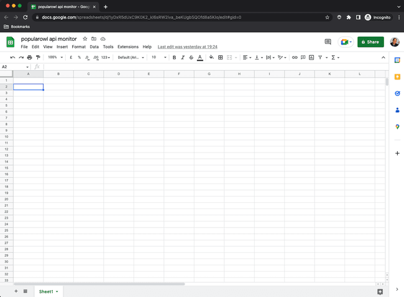Image resolution: width=404 pixels, height=297 pixels.
Task: Click the green Share button
Action: pyautogui.click(x=370, y=42)
